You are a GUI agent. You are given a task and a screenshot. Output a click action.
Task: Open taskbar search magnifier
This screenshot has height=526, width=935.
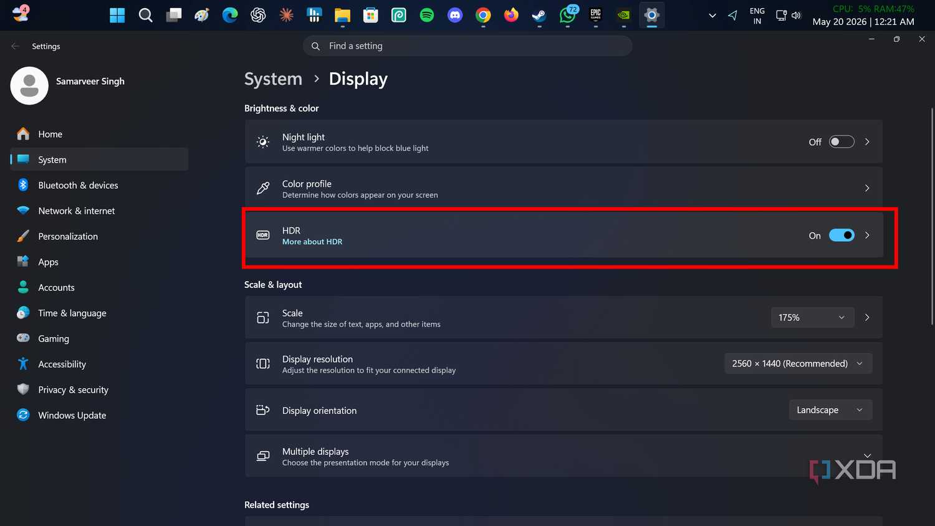pyautogui.click(x=145, y=15)
